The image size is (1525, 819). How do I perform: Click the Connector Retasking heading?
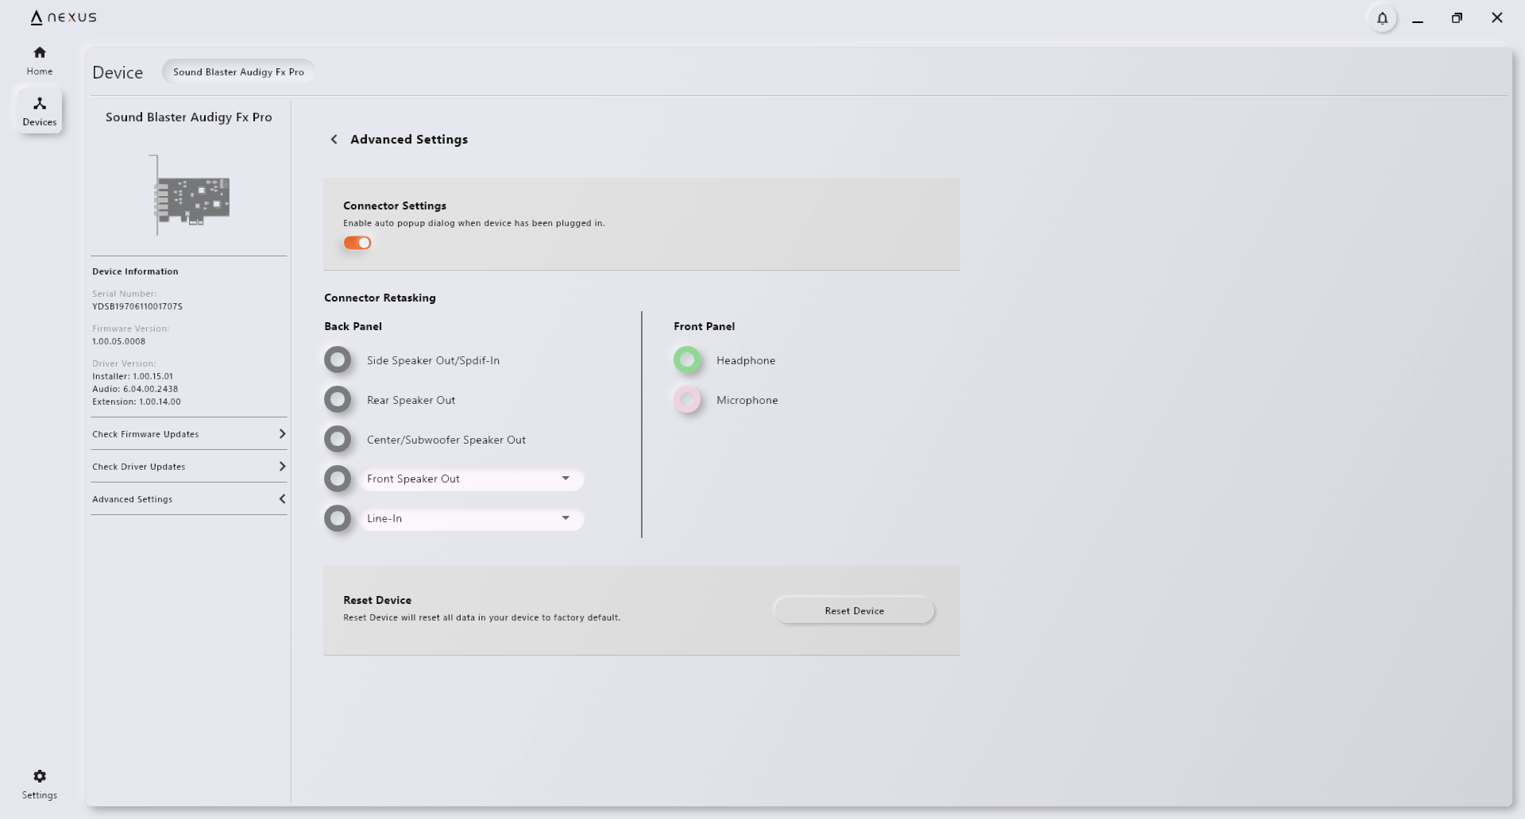click(x=380, y=298)
